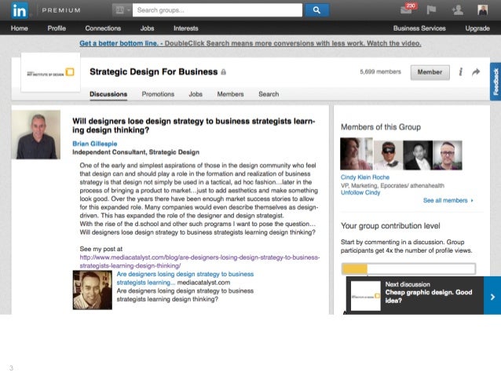Open Cindy Klein Roche's profile
This screenshot has width=501, height=376.
click(365, 177)
